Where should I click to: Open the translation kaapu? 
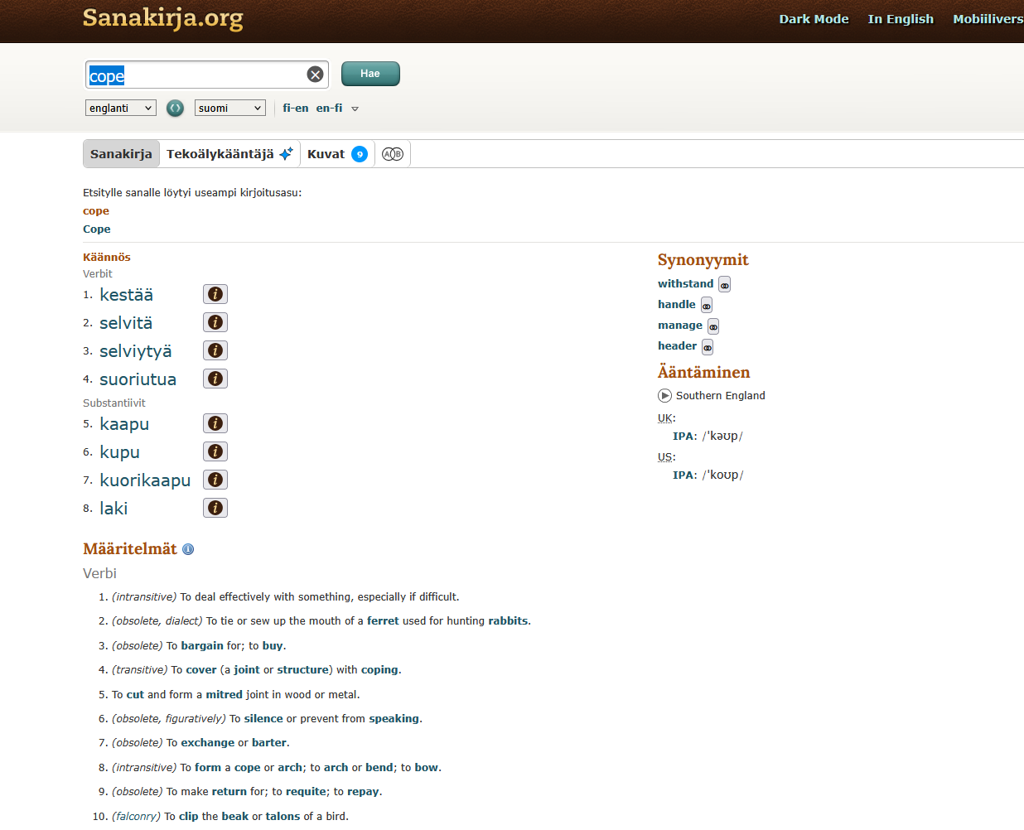click(x=124, y=424)
